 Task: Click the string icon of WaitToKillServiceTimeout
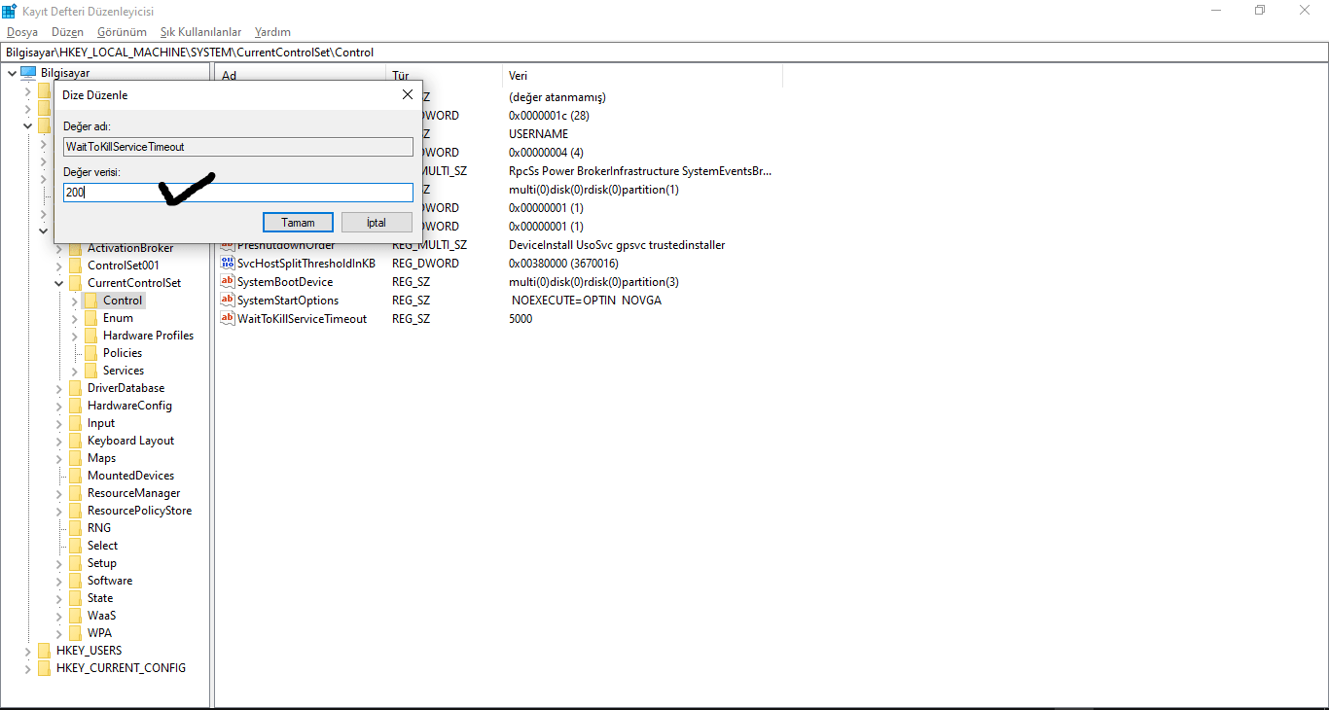(229, 319)
